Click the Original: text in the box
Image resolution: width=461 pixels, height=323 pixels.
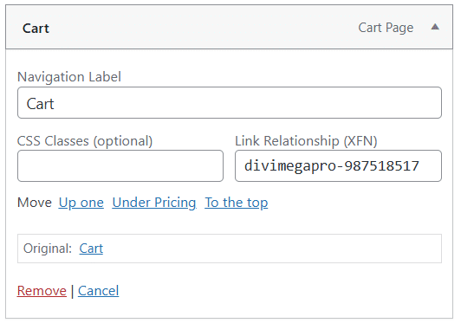click(x=48, y=249)
